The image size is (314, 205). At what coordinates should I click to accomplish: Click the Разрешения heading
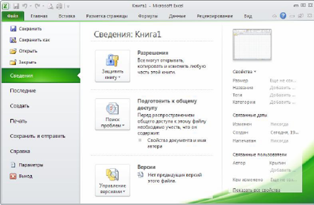[x=153, y=53]
